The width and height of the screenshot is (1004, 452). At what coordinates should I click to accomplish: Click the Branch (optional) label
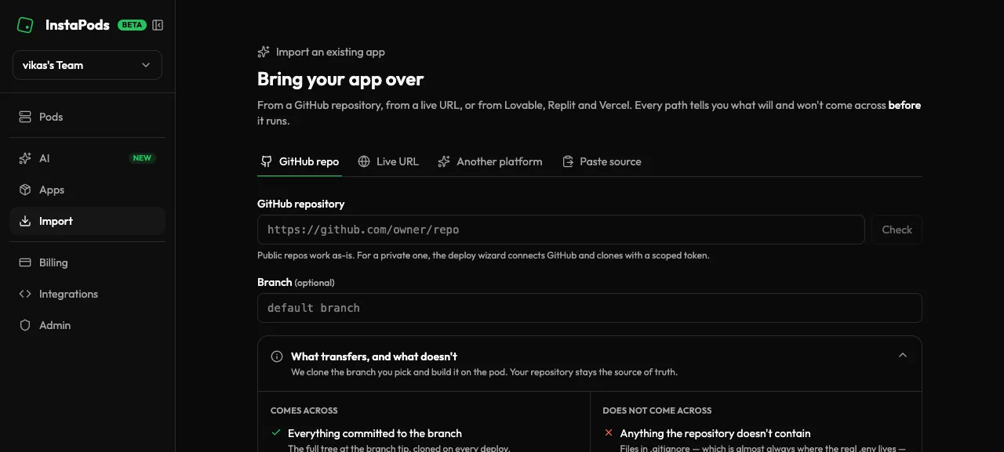pos(296,282)
